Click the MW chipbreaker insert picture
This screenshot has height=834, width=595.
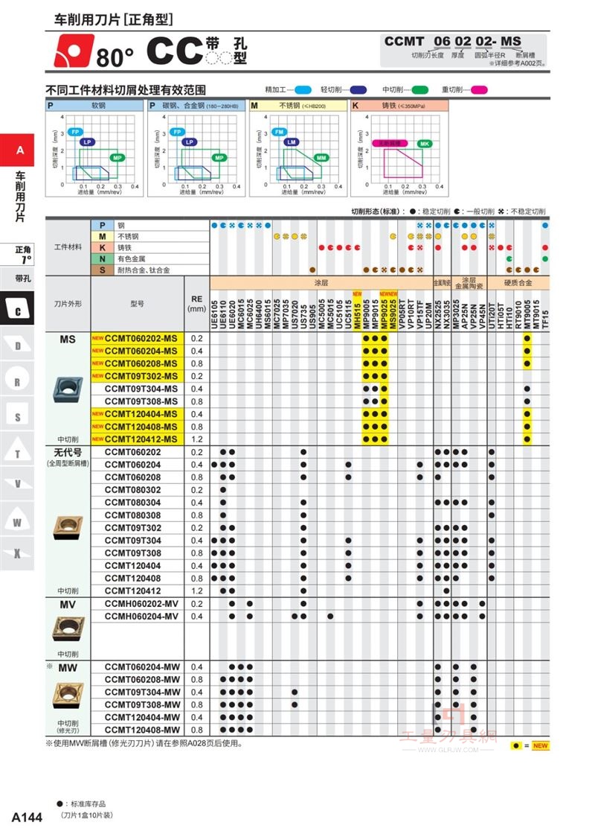coord(68,695)
